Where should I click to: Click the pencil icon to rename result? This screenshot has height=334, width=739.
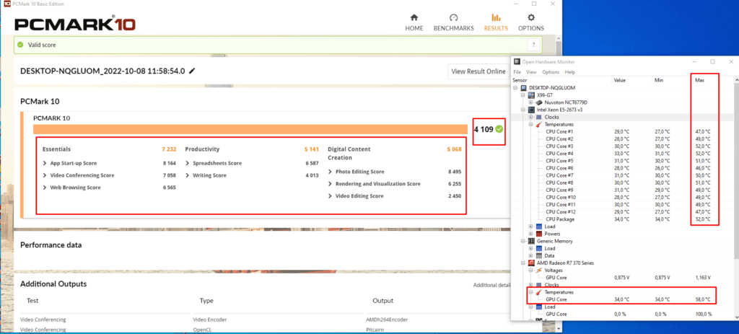tap(192, 71)
